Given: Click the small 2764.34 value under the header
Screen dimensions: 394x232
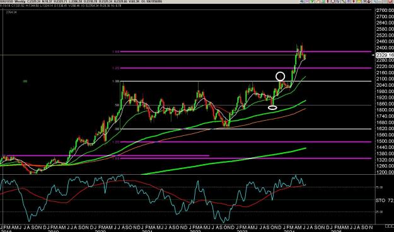Looking at the screenshot, I should pos(11,12).
